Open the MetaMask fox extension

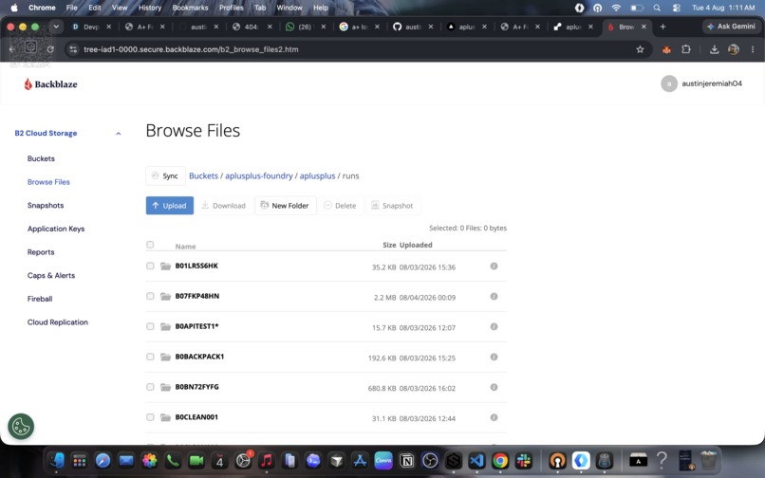click(x=666, y=49)
